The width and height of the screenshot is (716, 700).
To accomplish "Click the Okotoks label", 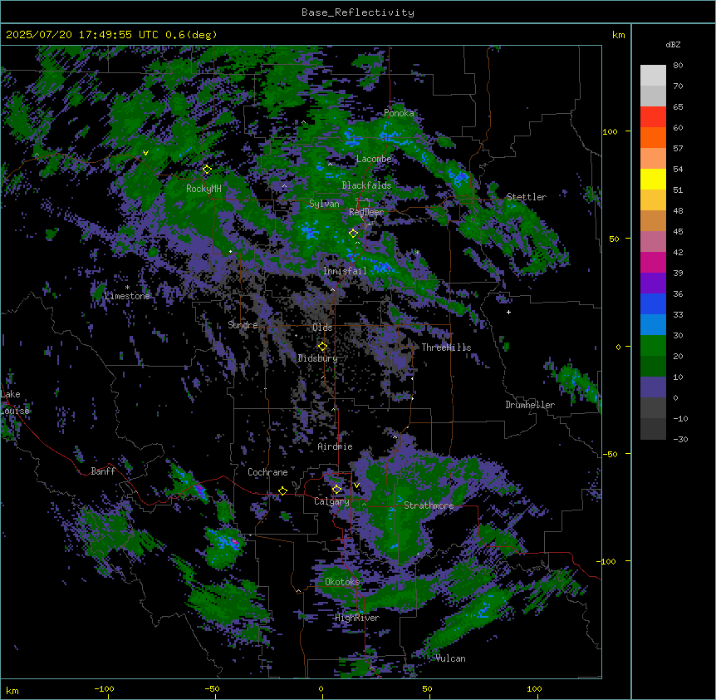I will (342, 582).
